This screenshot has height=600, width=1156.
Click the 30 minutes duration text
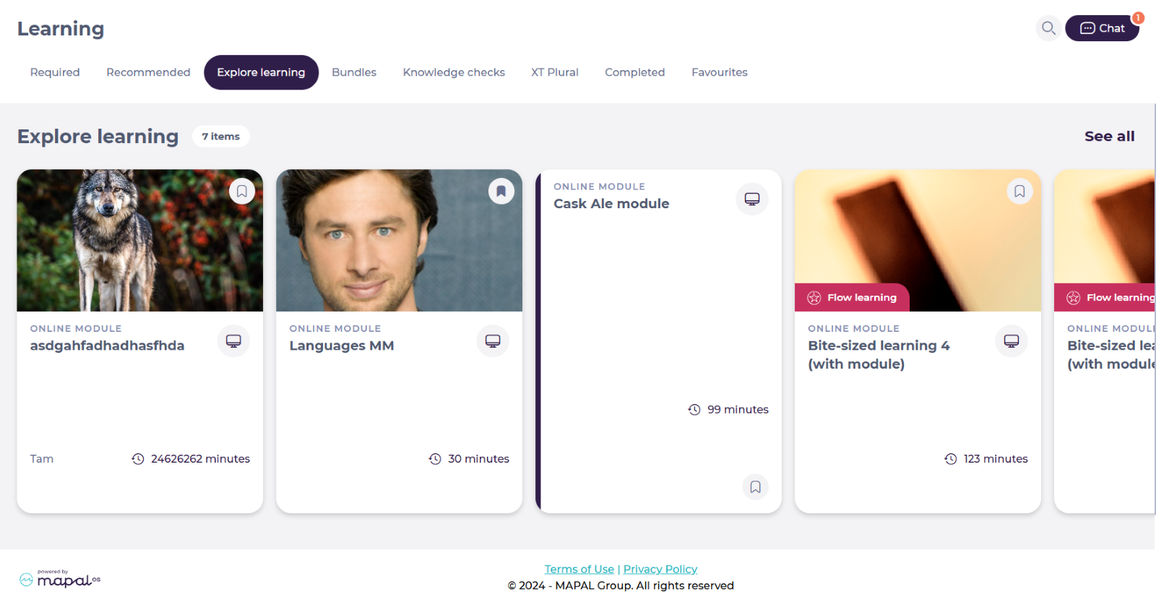[478, 459]
